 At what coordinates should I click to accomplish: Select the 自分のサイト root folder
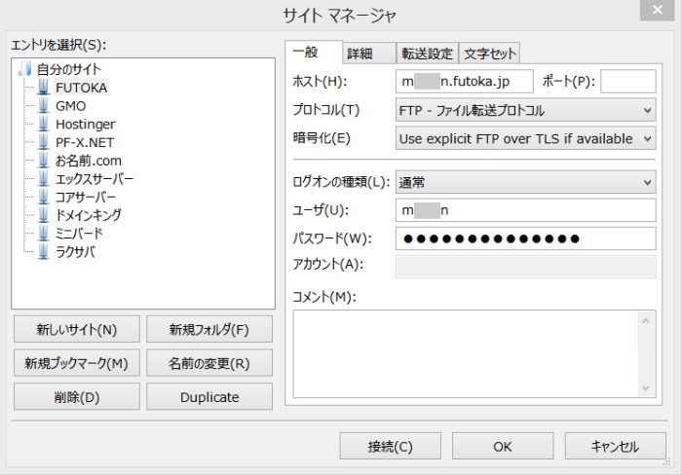tap(69, 69)
